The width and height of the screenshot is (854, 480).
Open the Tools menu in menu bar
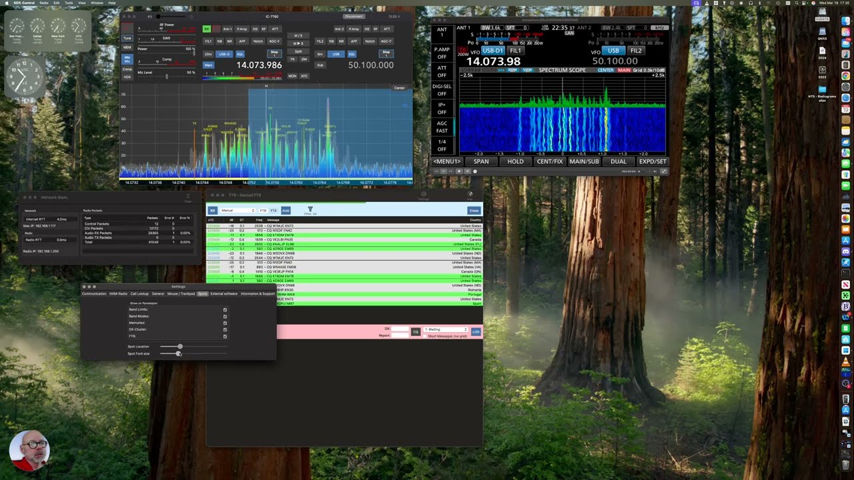coord(69,3)
